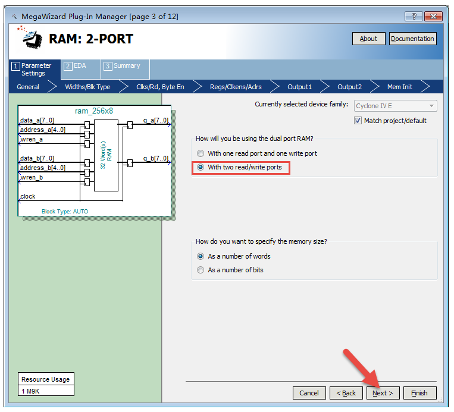Click the data_a[7..0] port label
This screenshot has height=412, width=454.
click(37, 120)
